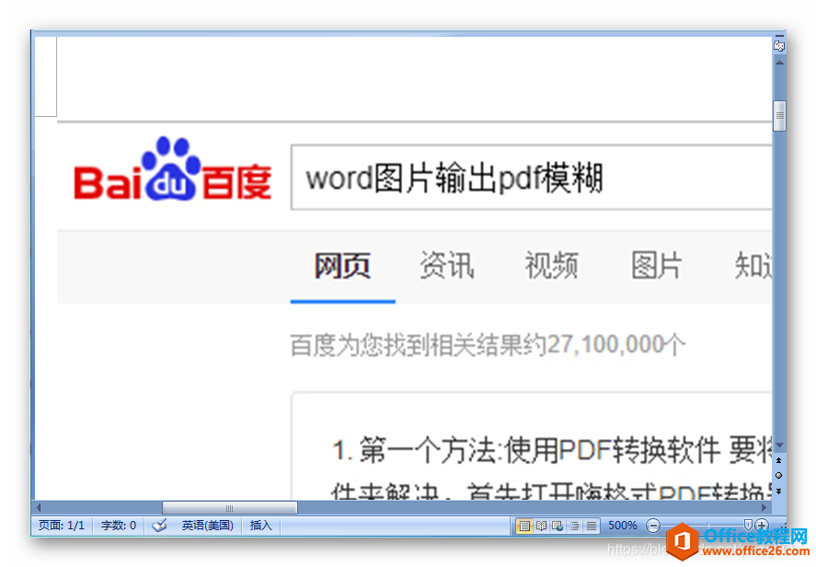
Task: Click the zoom in plus button
Action: (x=762, y=526)
